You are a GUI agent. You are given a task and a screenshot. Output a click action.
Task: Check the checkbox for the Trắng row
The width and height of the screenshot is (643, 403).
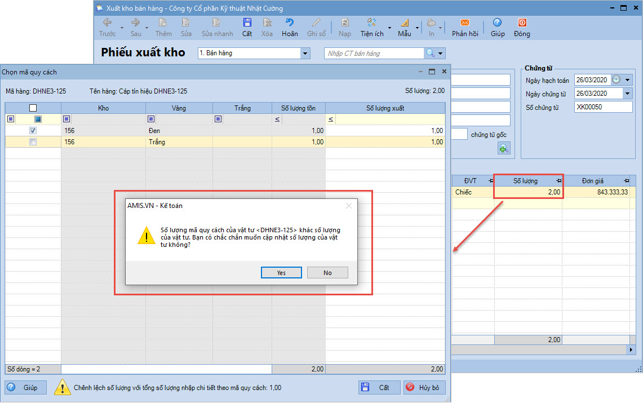point(33,142)
